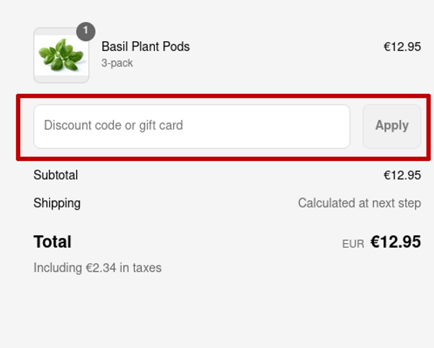Image resolution: width=434 pixels, height=348 pixels.
Task: Focus the discount code or gift card field
Action: [191, 126]
